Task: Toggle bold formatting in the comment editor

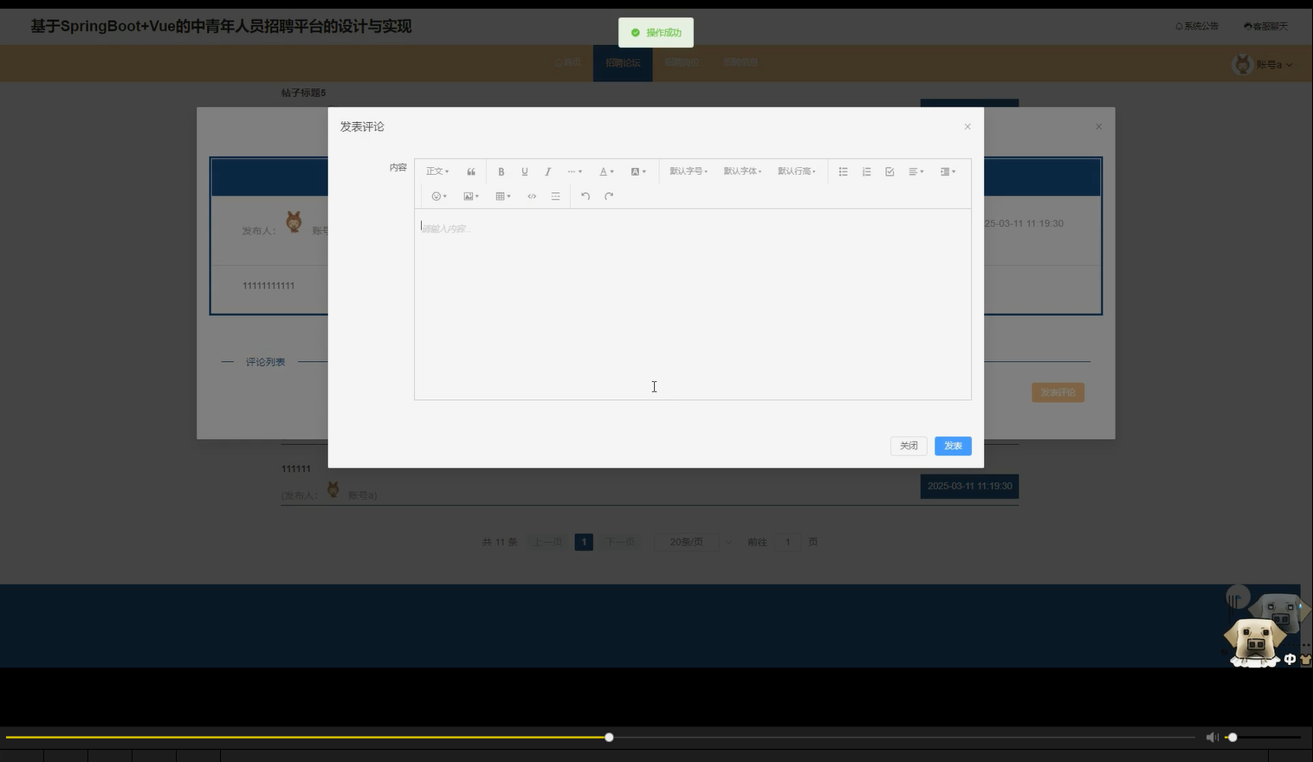Action: (x=501, y=171)
